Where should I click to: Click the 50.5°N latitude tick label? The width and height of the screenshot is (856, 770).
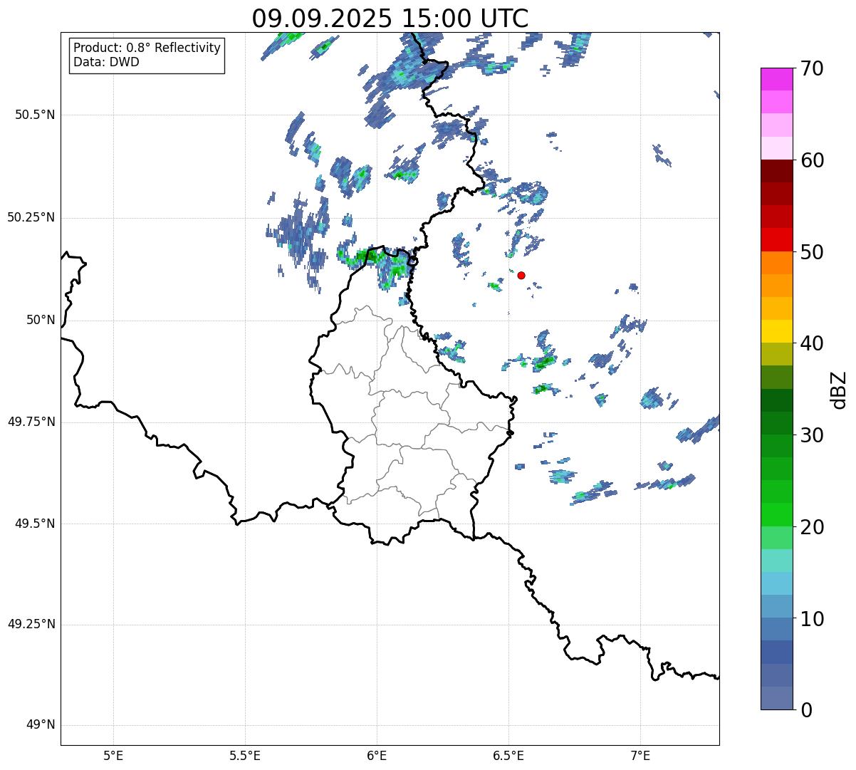click(31, 115)
